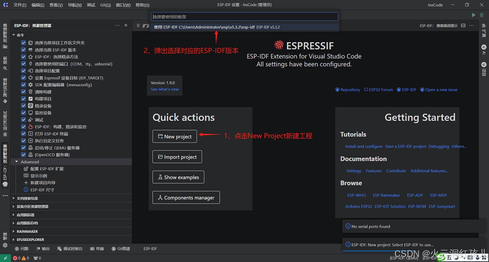Uncheck select current ESP-IDF version
The height and width of the screenshot is (262, 489).
pos(23,50)
